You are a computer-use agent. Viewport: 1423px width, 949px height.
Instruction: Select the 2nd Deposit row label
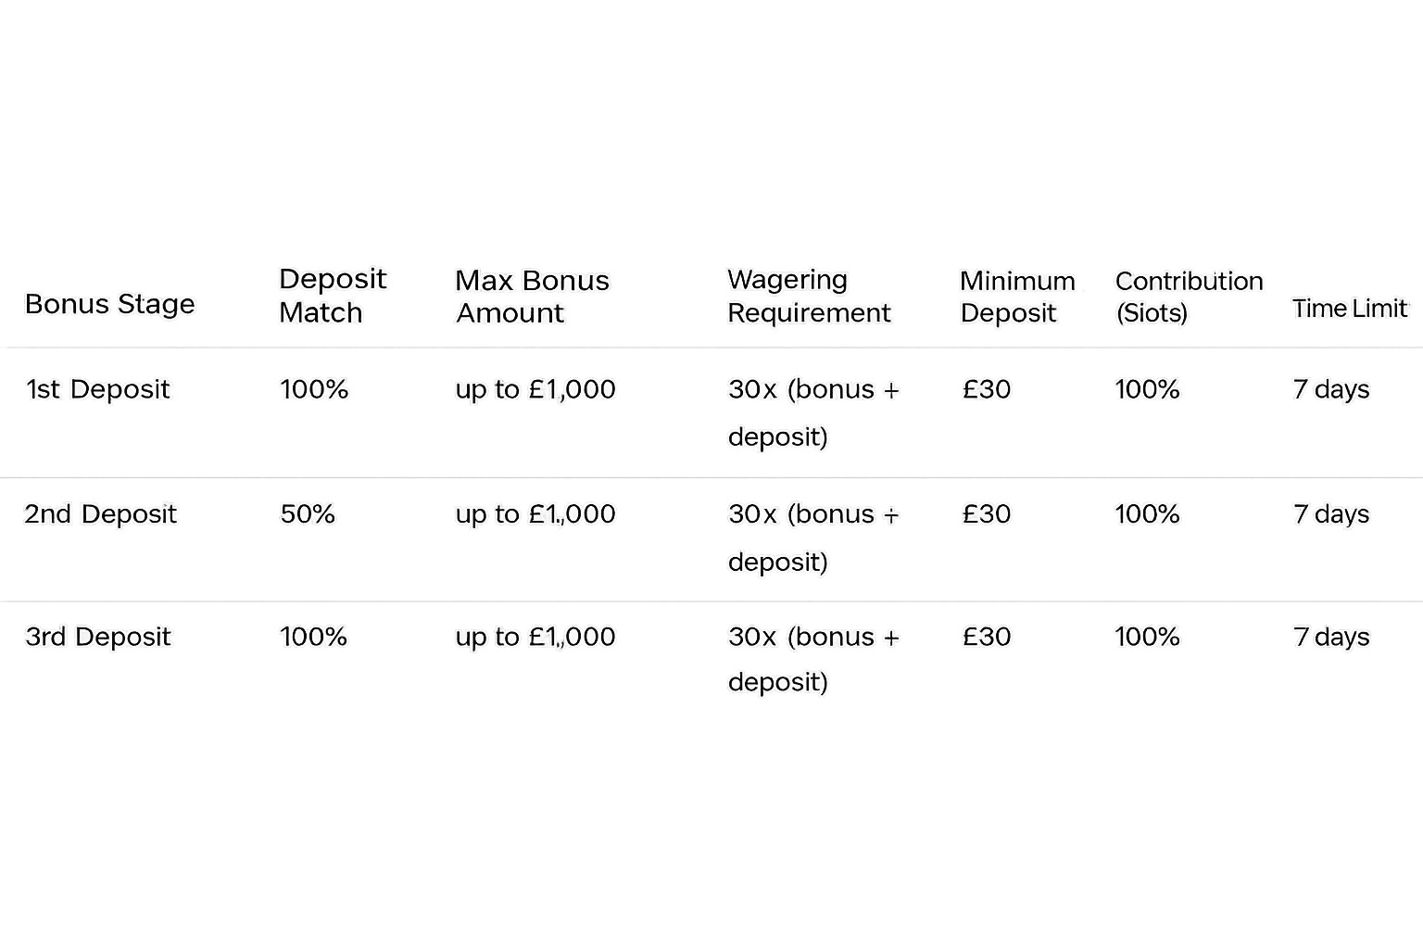[x=100, y=514]
